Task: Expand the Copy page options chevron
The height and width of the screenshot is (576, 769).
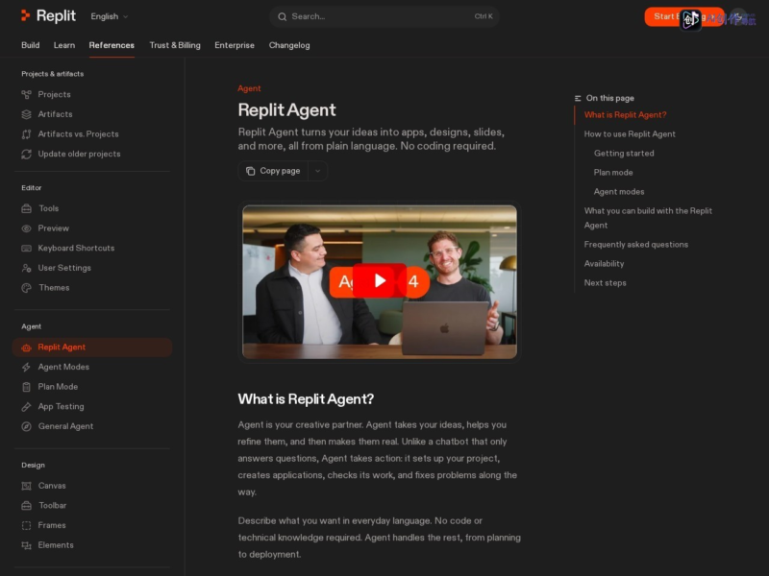Action: coord(318,171)
